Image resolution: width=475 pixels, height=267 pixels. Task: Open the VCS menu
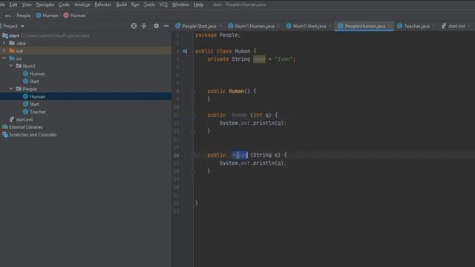[163, 4]
